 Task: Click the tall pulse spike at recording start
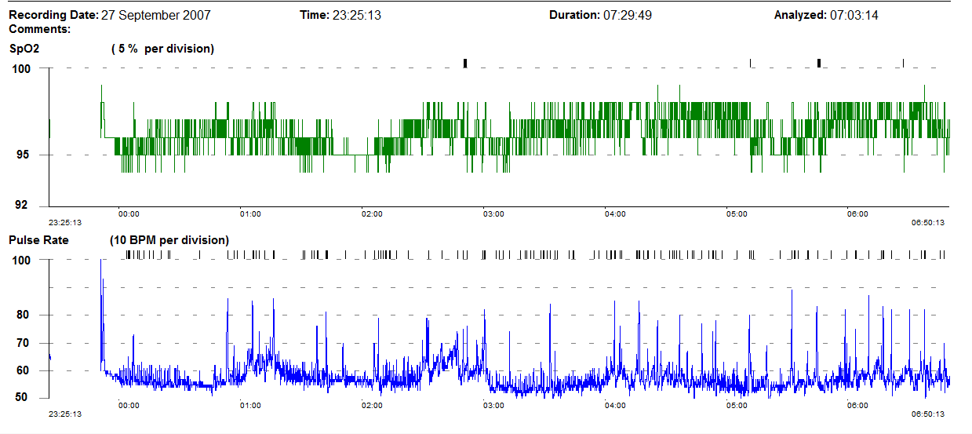coord(101,314)
